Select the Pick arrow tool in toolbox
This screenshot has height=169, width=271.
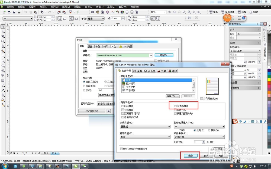point(3,26)
